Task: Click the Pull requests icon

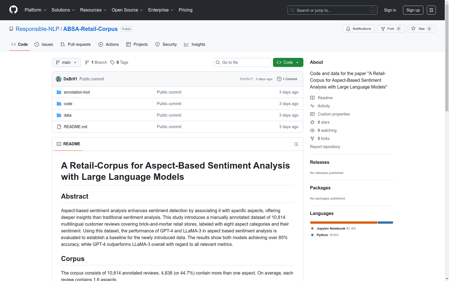Action: 63,44
